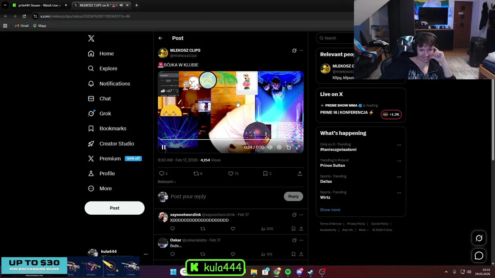Click Show more under trends
This screenshot has width=495, height=278.
(x=330, y=210)
